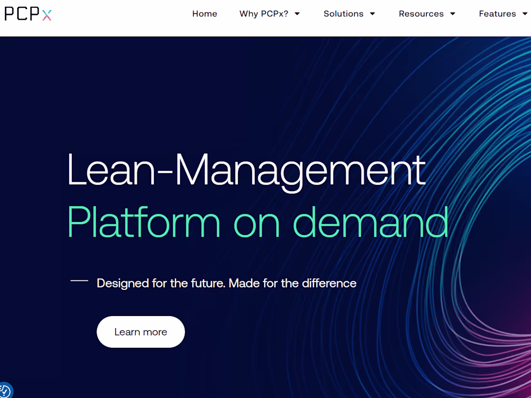Open the Features dropdown arrow

click(x=525, y=14)
